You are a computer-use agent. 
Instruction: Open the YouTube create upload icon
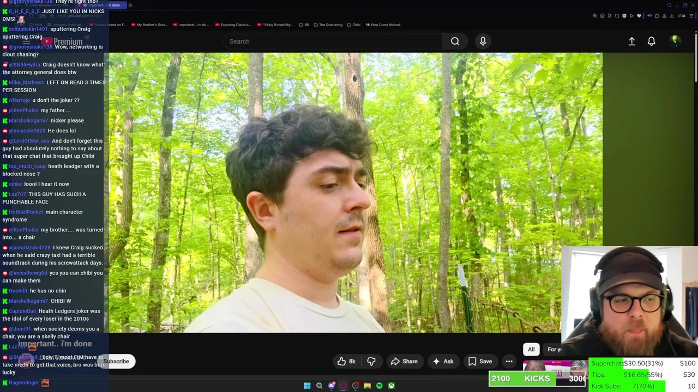click(631, 41)
